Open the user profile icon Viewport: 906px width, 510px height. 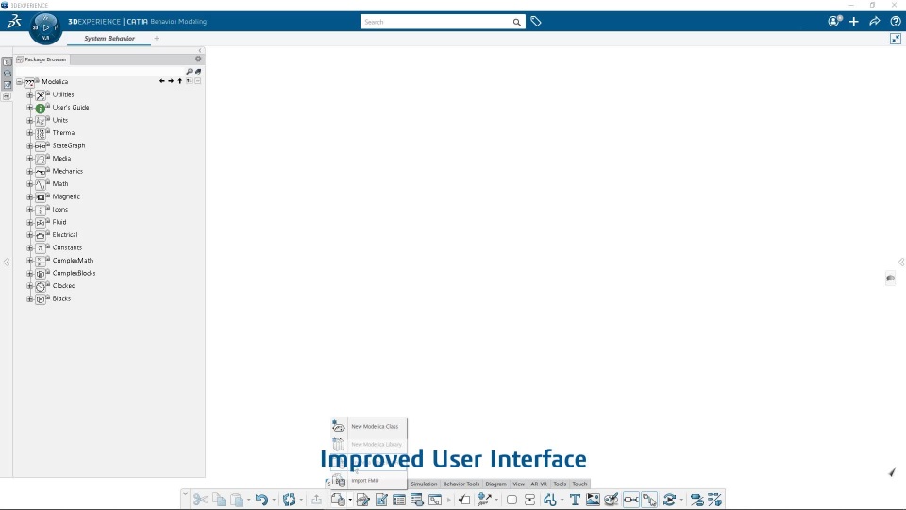[x=834, y=22]
